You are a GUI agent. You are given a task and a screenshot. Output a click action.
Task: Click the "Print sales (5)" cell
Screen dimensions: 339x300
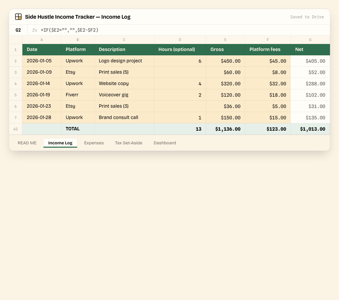pyautogui.click(x=124, y=72)
